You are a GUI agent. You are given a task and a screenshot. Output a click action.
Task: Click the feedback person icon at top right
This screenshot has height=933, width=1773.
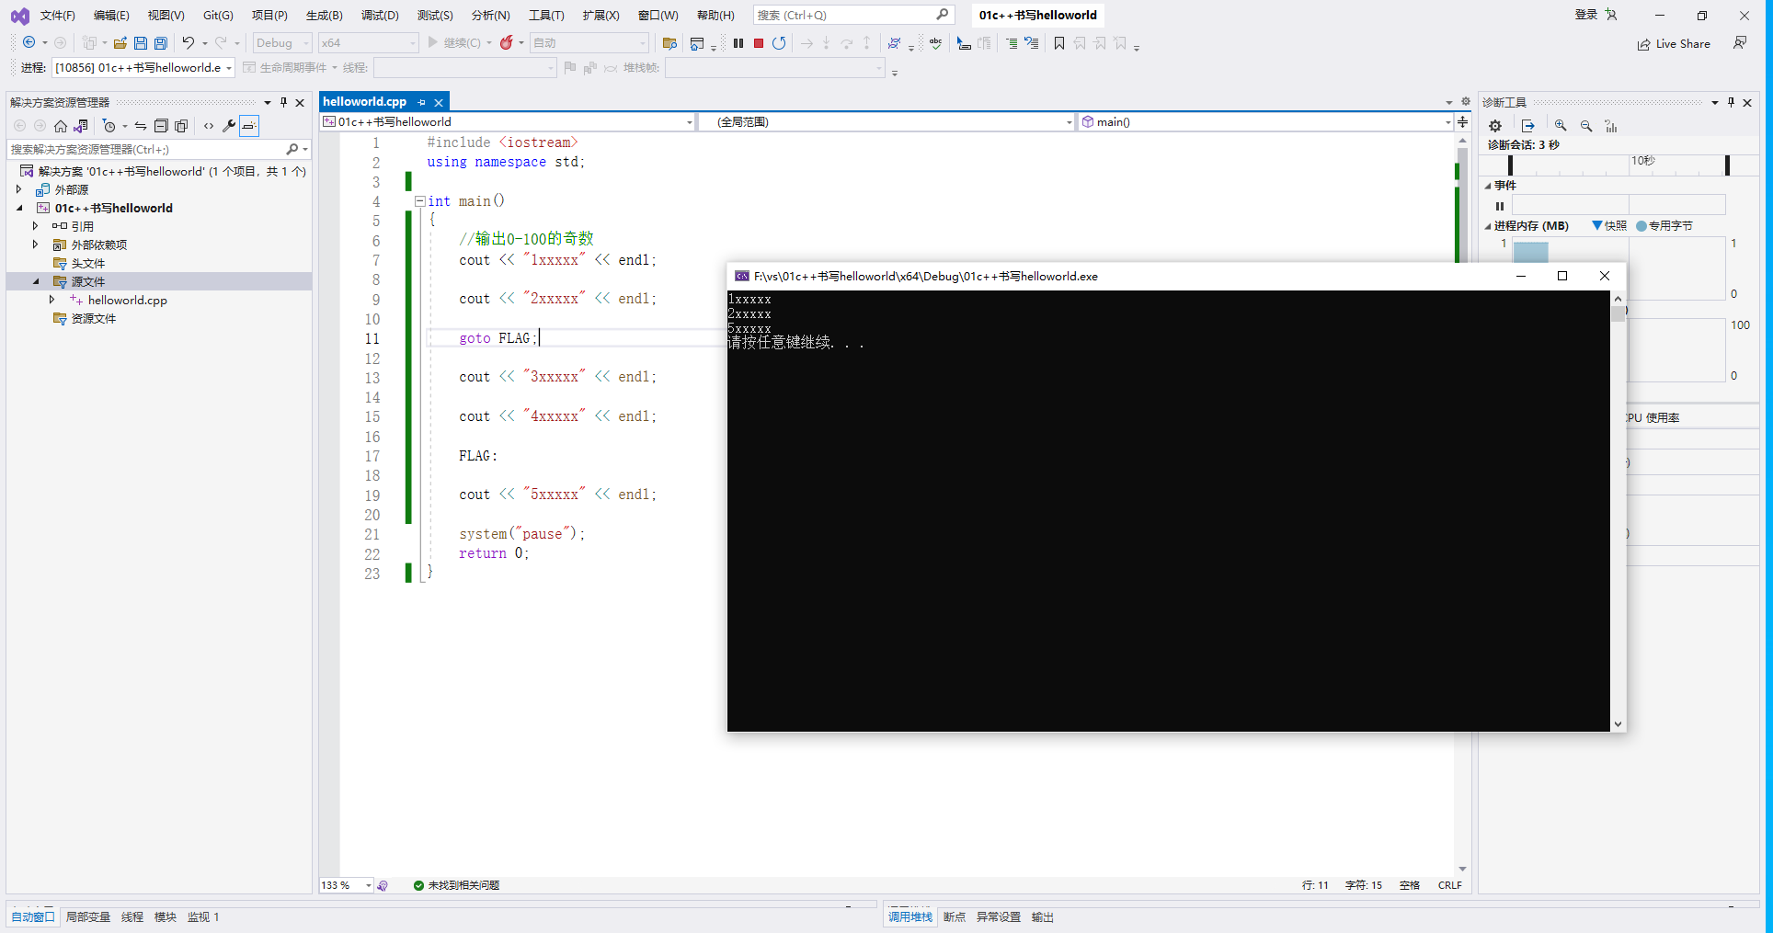point(1740,42)
